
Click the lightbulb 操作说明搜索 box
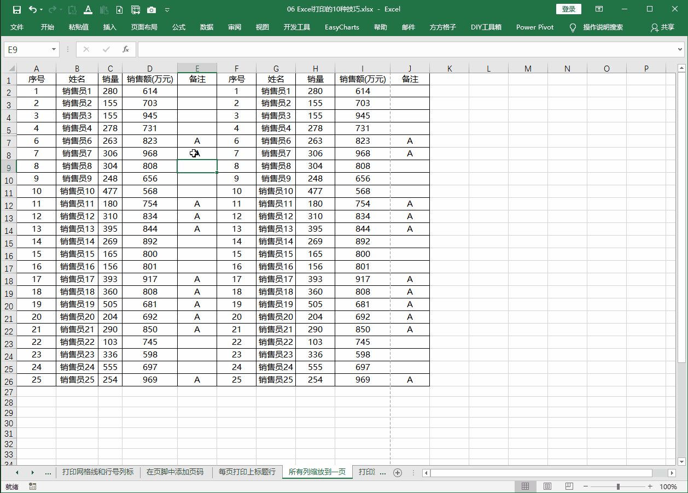click(x=597, y=27)
